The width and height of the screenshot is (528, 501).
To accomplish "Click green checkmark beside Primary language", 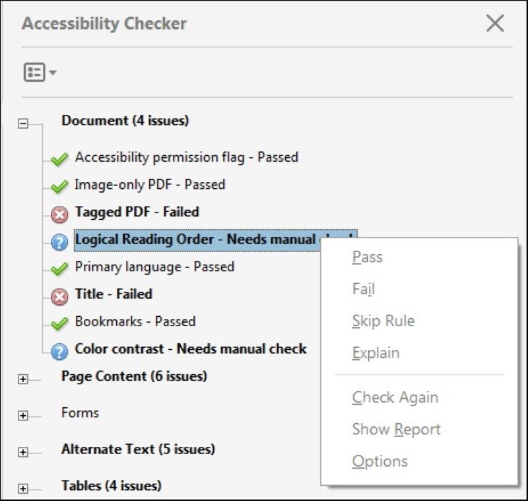I will 61,269.
